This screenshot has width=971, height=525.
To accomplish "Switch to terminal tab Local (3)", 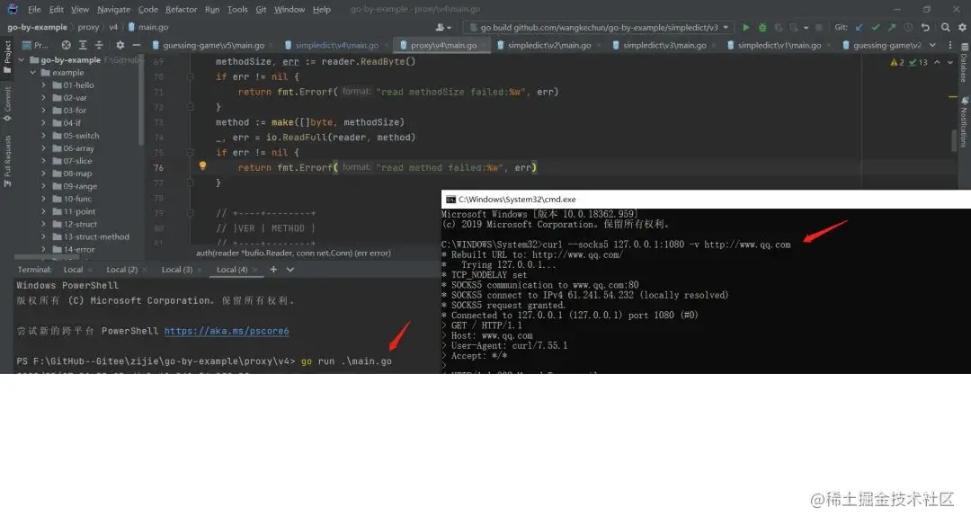I will coord(177,270).
